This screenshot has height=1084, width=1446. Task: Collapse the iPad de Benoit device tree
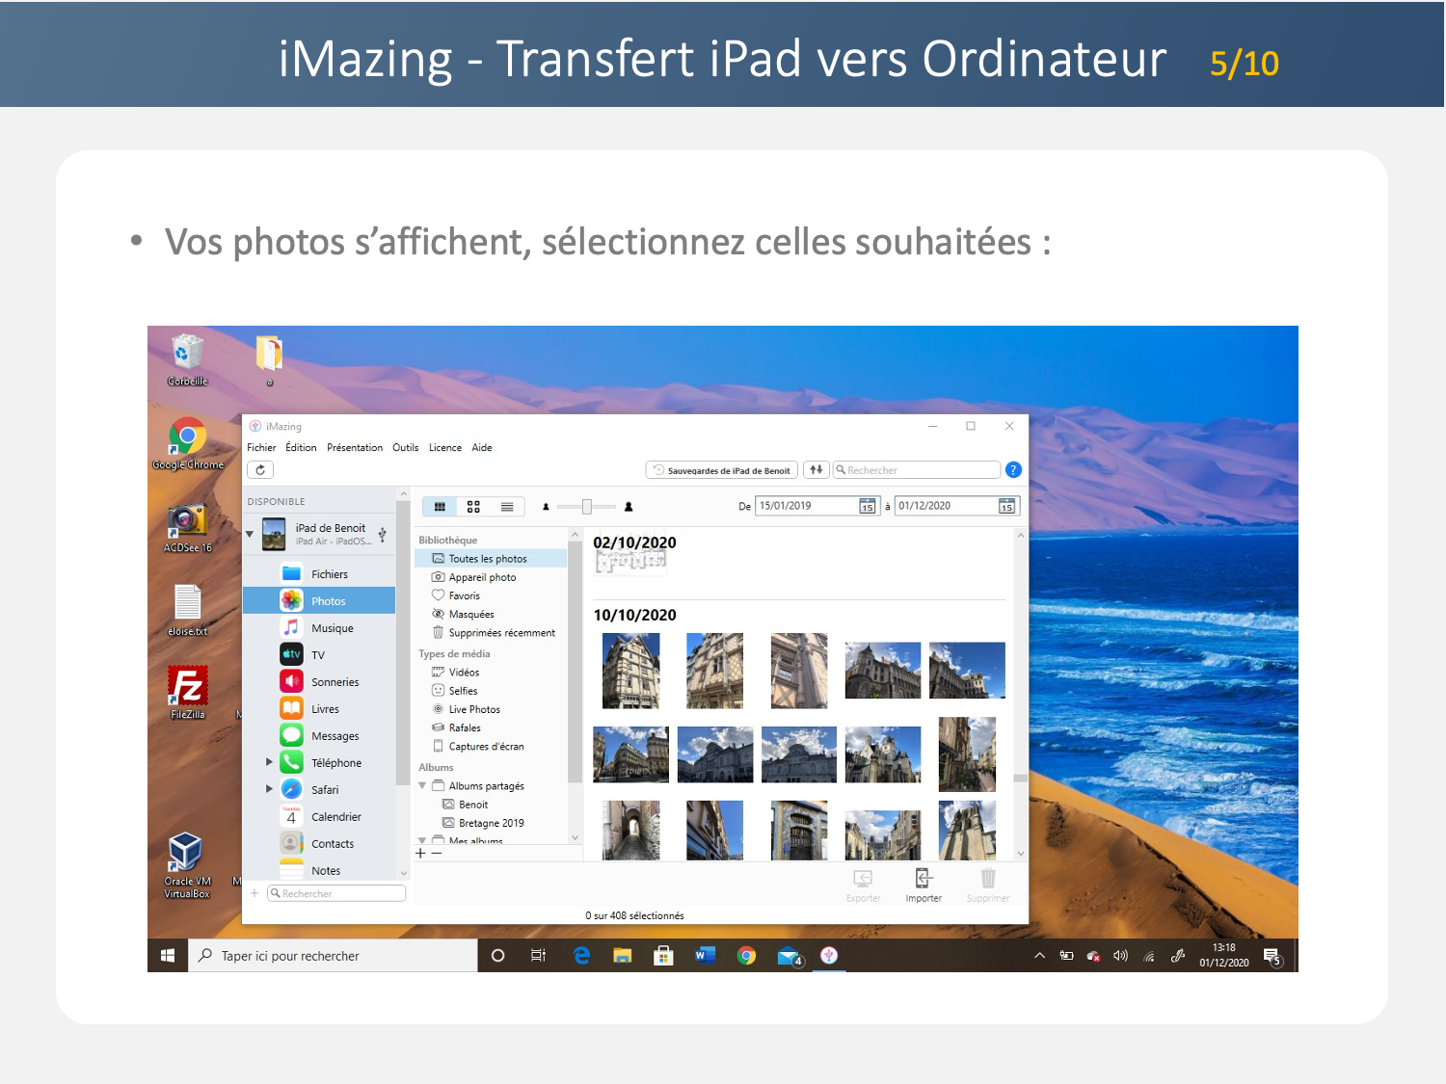pos(250,534)
